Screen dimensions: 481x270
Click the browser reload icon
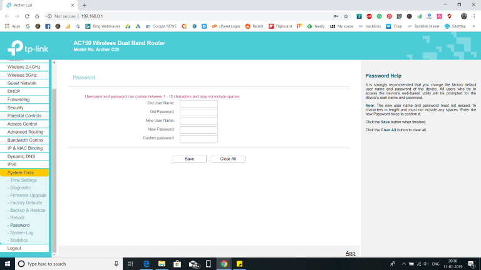click(x=37, y=16)
